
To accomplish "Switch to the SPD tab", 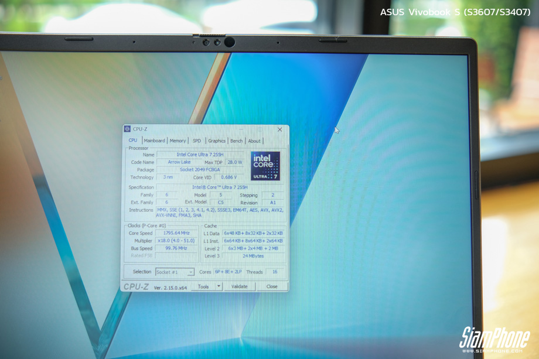I will pyautogui.click(x=197, y=141).
